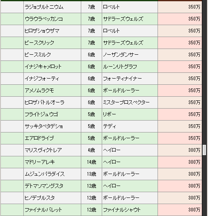Click the エアロドライブ row

coord(101,138)
